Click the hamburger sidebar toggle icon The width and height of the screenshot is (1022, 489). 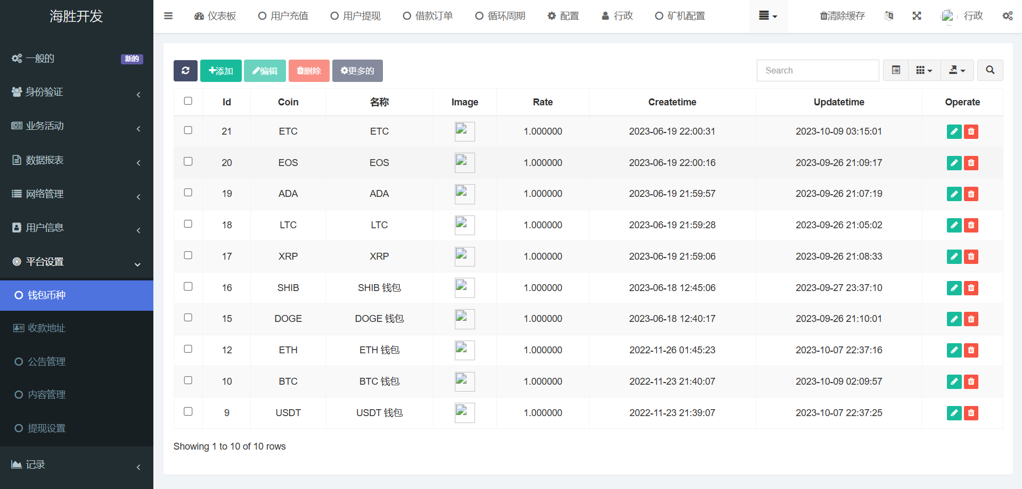[x=168, y=16]
